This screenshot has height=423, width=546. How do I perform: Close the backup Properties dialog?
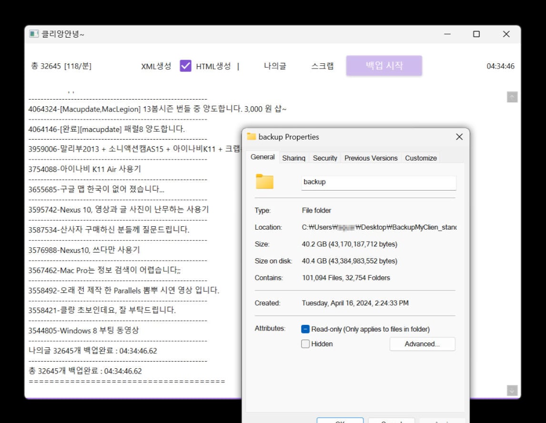coord(459,137)
